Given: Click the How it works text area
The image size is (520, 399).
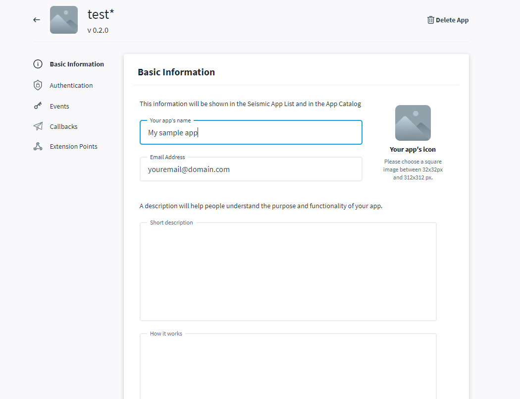Looking at the screenshot, I should point(288,366).
